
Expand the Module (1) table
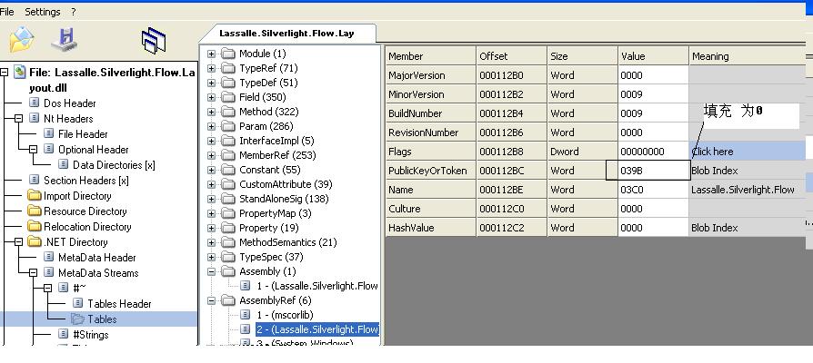coord(211,54)
